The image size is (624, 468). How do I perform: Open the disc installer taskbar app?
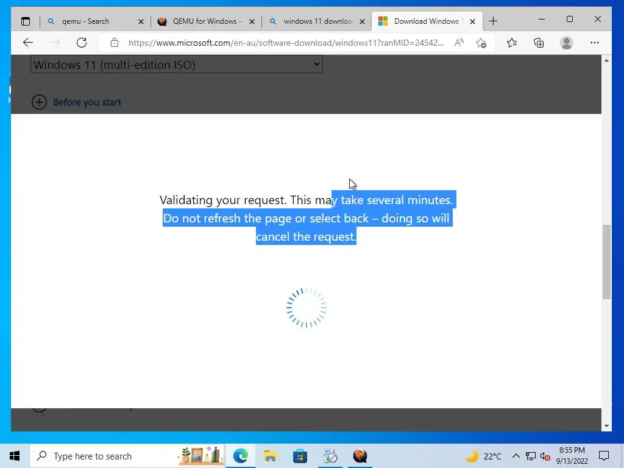point(330,456)
